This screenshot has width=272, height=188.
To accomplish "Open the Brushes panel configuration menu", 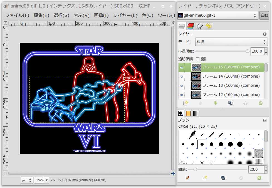I will point(265,120).
